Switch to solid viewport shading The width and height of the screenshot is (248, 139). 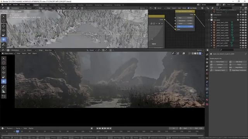(195, 53)
